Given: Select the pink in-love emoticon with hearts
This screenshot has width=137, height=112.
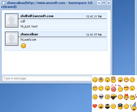Looking at the screenshot, I should pos(114,88).
